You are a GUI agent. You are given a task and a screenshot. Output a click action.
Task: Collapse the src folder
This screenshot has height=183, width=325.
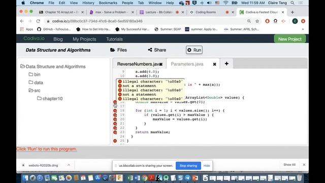[31, 90]
